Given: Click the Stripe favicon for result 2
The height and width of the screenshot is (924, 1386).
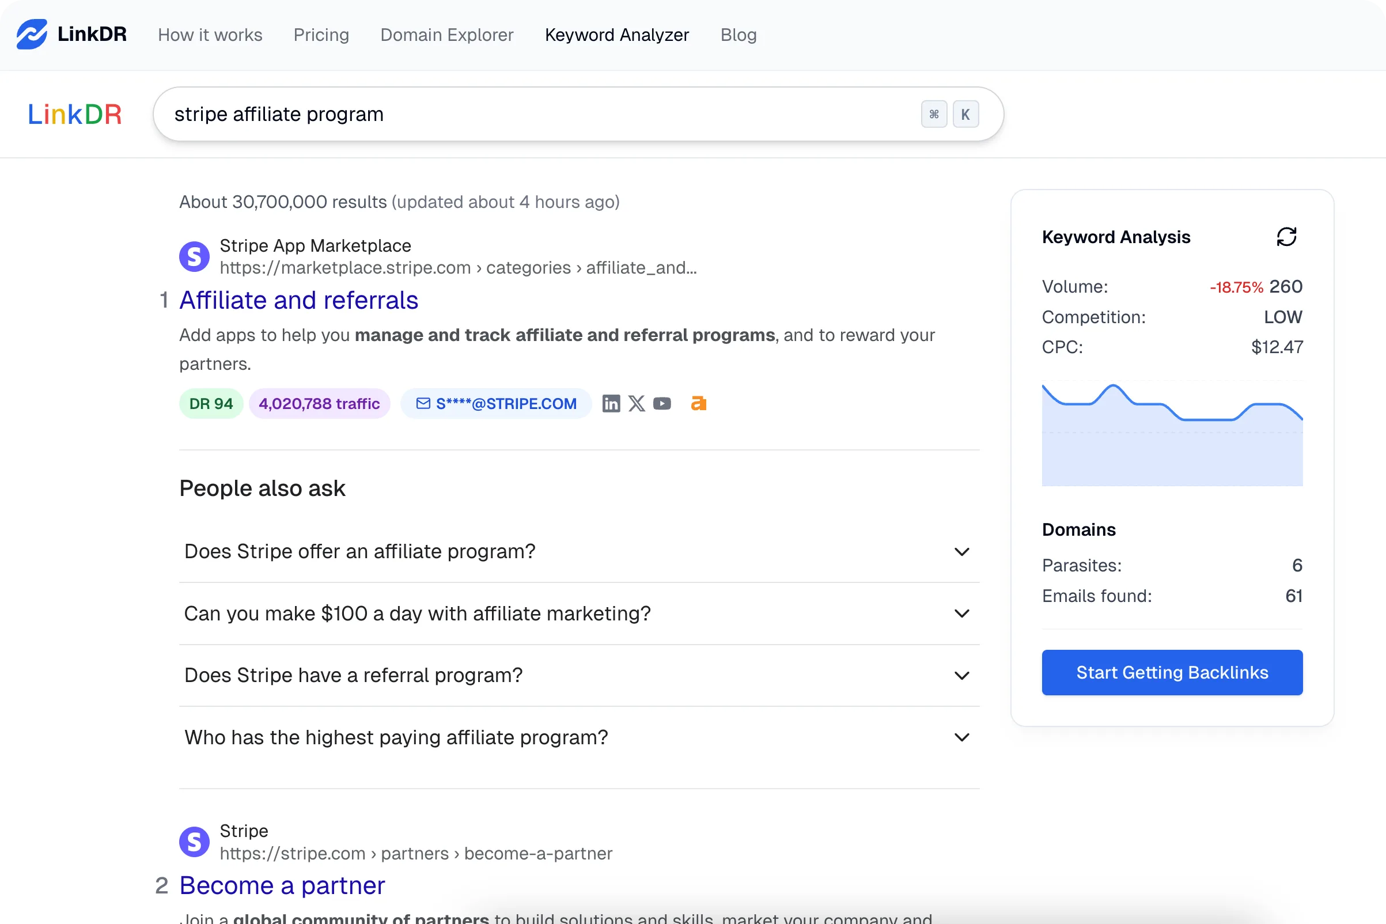Looking at the screenshot, I should pos(195,842).
